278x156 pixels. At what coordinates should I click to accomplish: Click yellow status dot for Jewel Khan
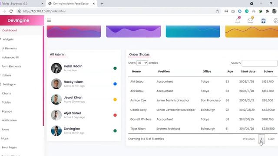[115, 100]
